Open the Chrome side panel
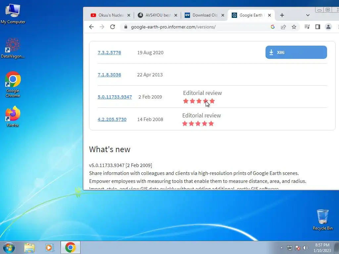The width and height of the screenshot is (339, 254). pos(317,27)
